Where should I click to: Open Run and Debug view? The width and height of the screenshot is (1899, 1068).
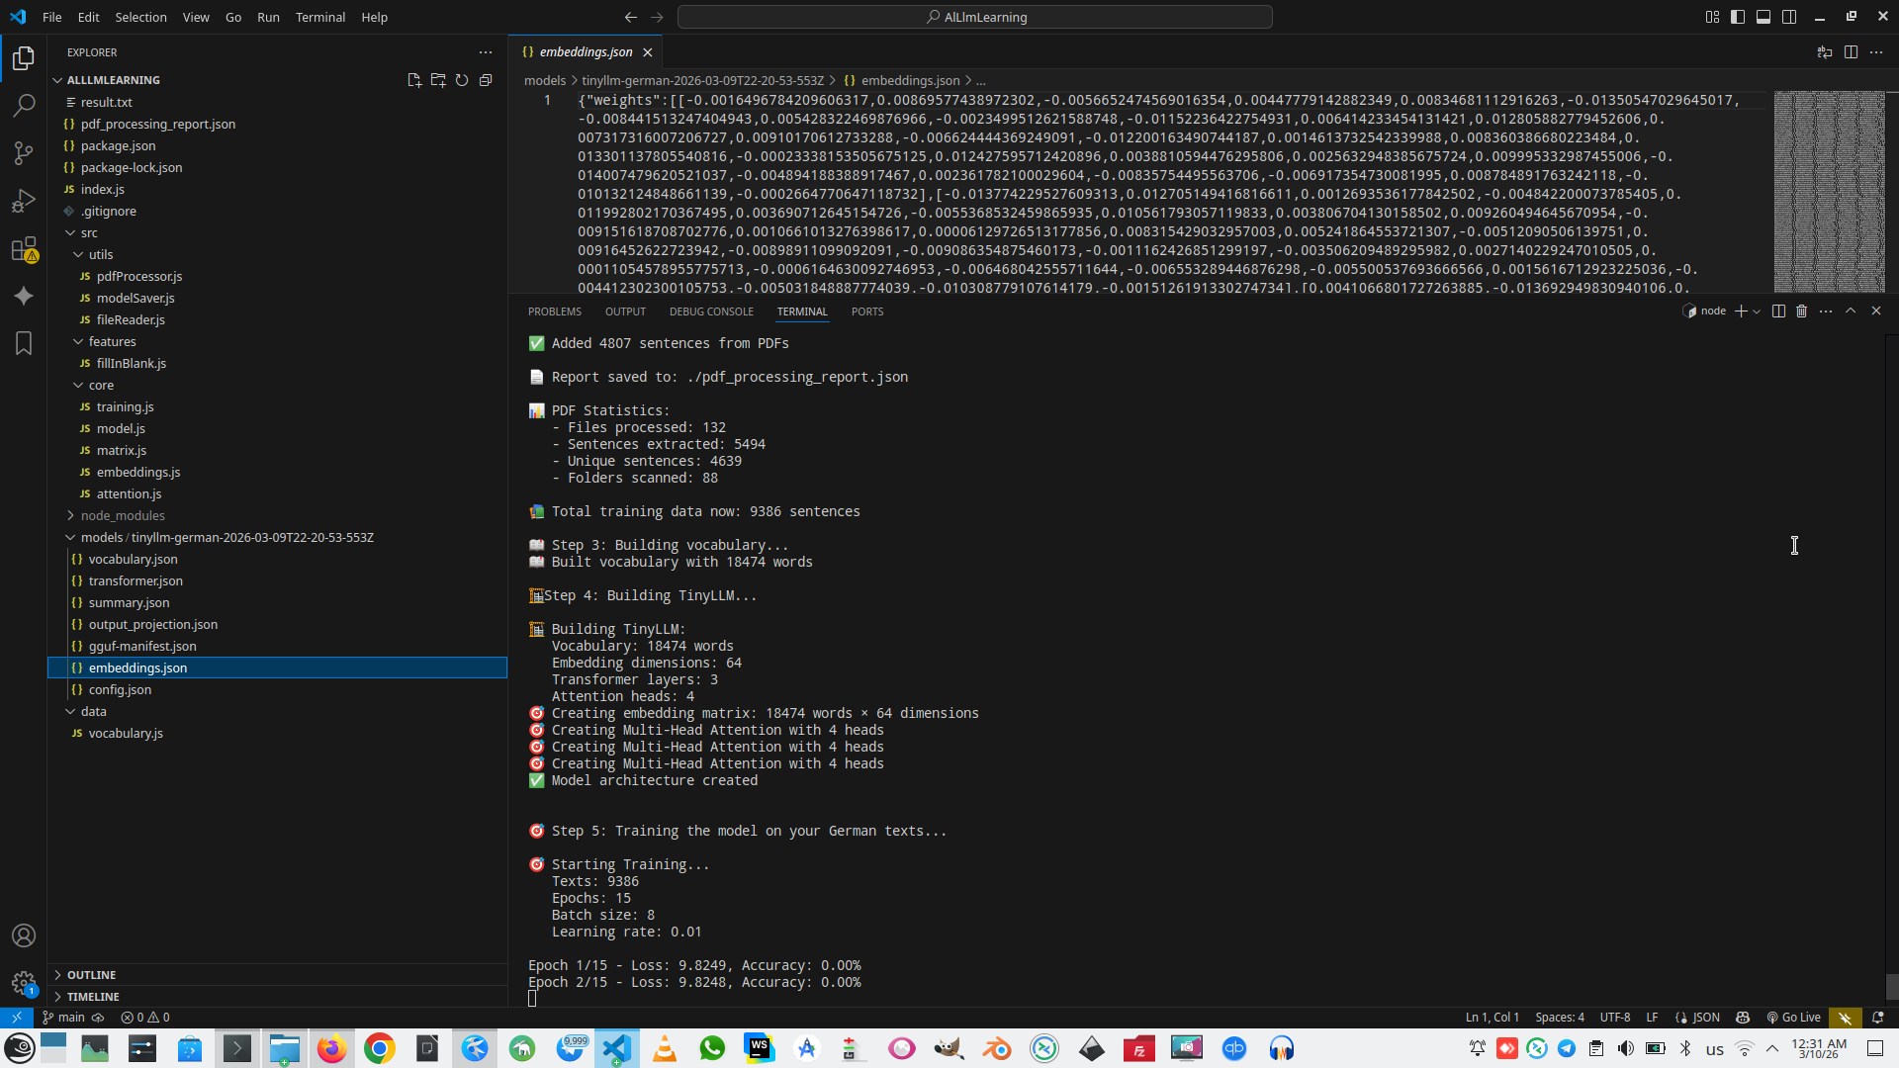pos(24,201)
